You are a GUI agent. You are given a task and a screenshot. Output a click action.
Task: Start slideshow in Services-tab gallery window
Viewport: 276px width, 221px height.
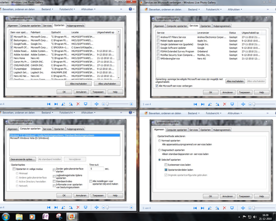tap(232, 104)
